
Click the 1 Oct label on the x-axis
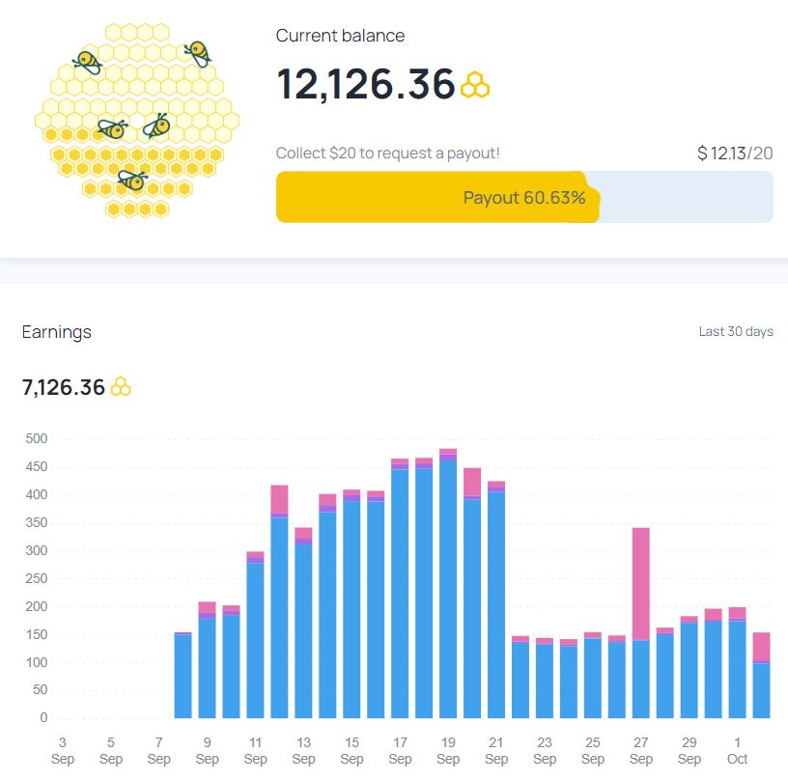[737, 751]
